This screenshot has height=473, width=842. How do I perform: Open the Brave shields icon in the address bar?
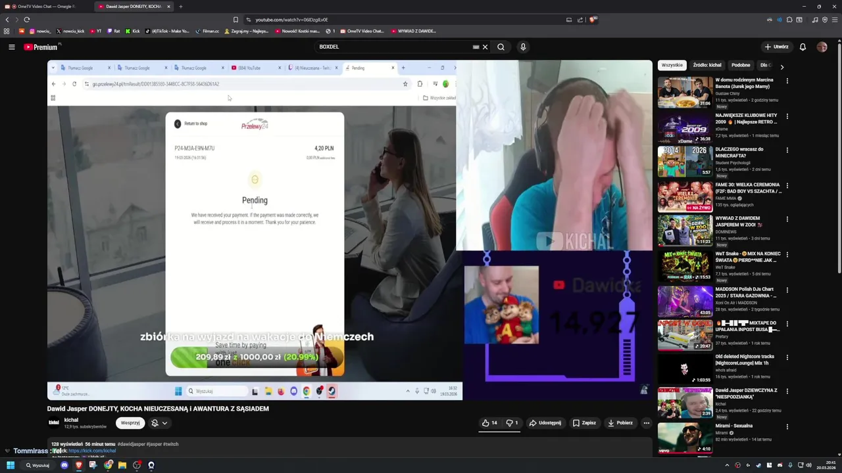593,20
